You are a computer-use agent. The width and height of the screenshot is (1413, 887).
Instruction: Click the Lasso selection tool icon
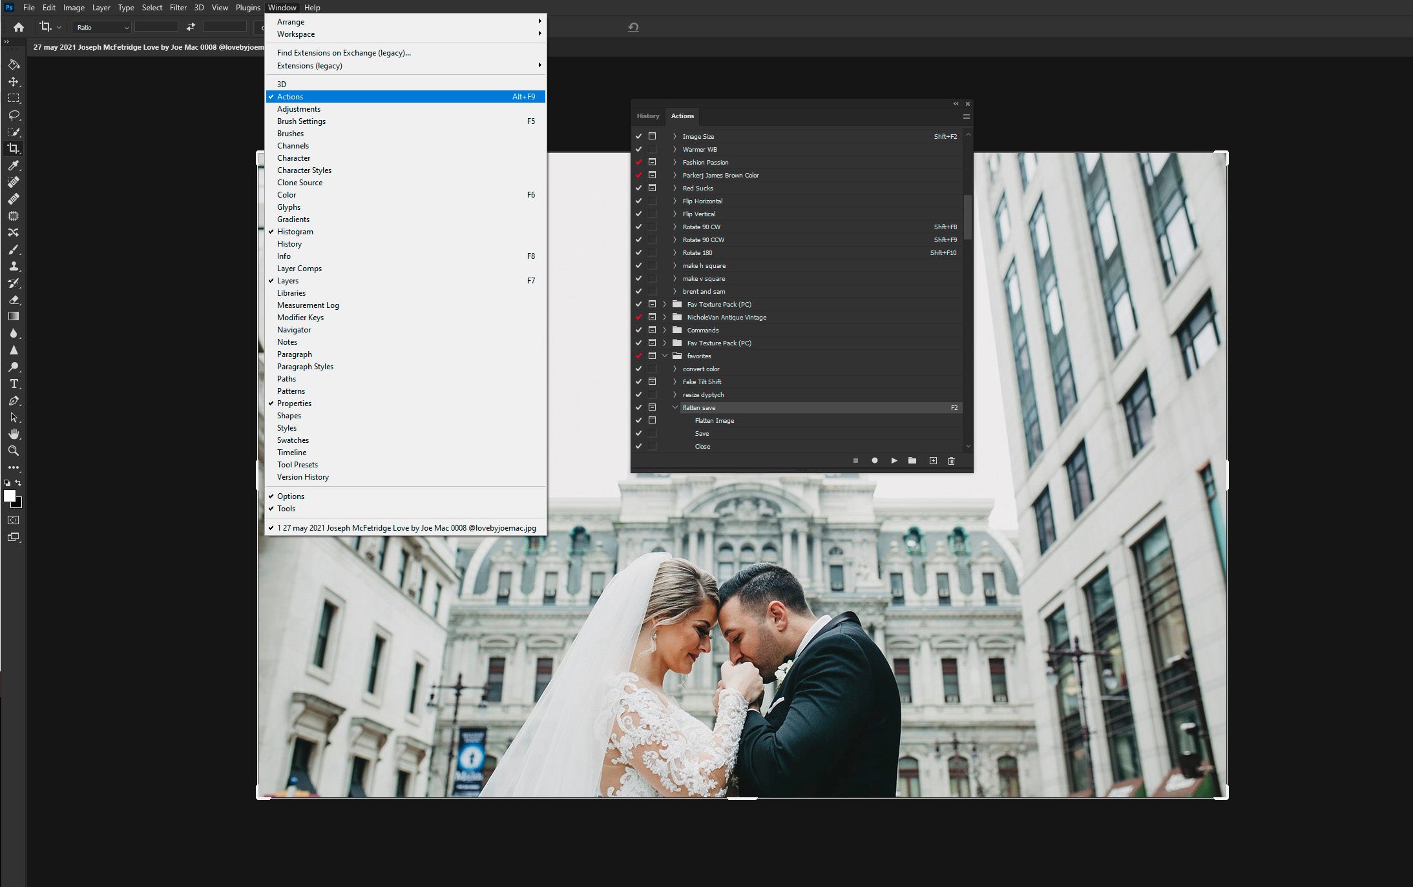(14, 114)
